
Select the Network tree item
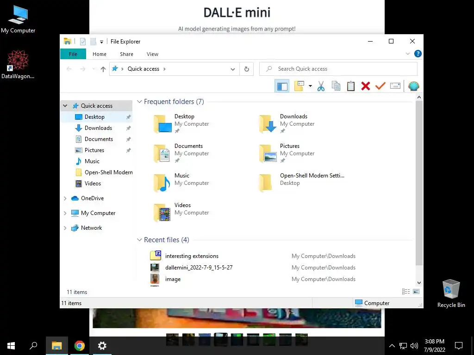[x=91, y=228]
